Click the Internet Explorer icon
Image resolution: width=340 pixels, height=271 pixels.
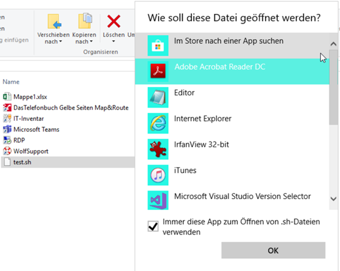[x=158, y=123]
